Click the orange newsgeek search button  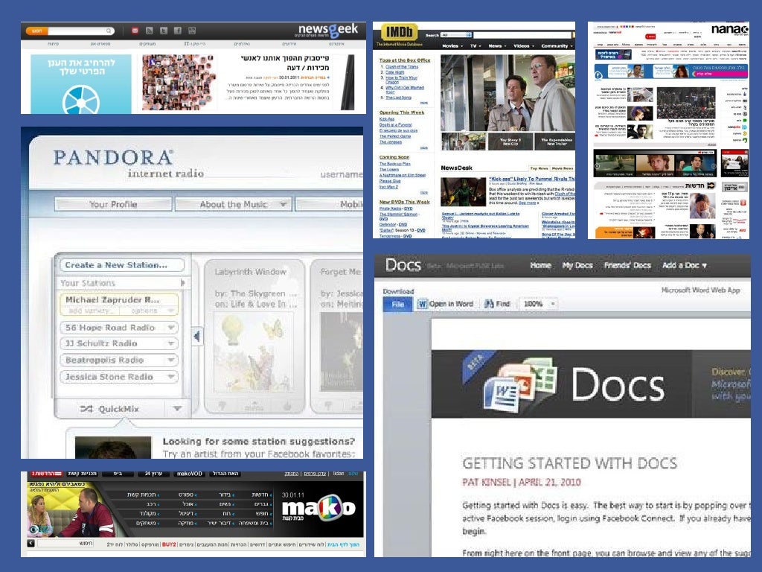click(x=37, y=31)
